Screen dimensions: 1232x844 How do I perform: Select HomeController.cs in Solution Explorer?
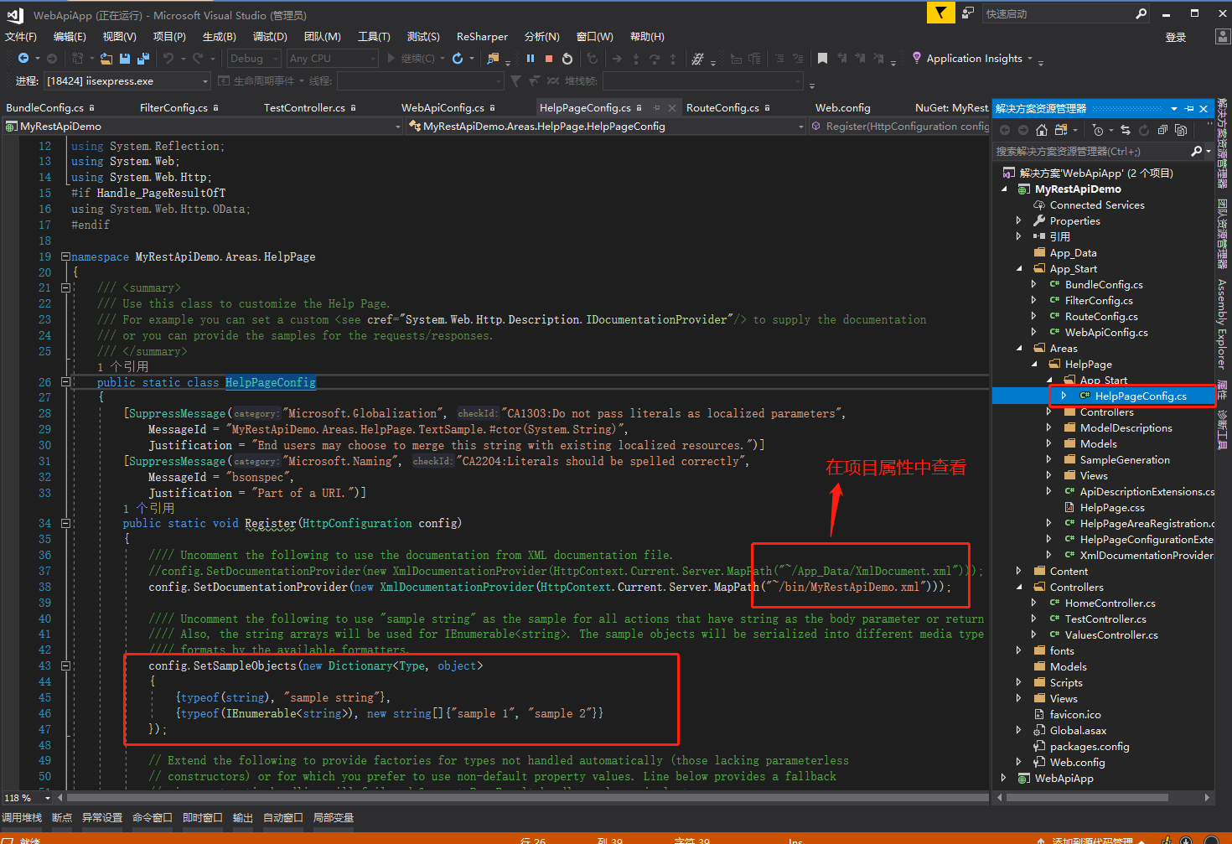coord(1110,603)
